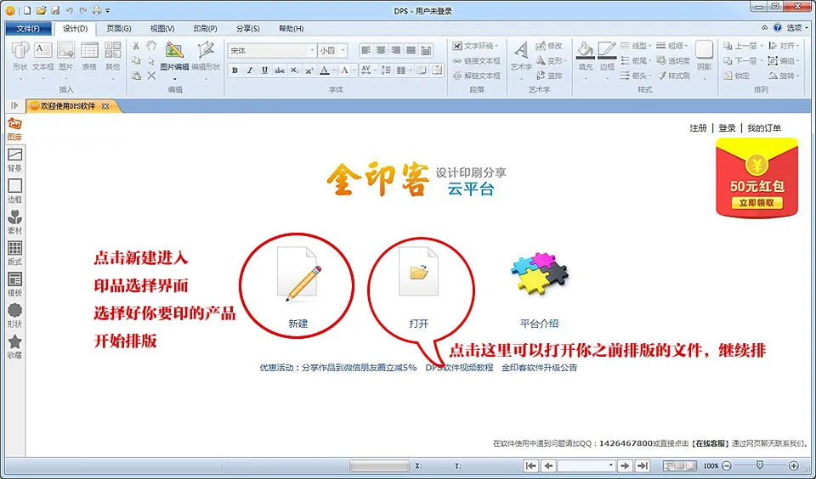Toggle superscript formatting
The image size is (816, 479).
pos(309,70)
